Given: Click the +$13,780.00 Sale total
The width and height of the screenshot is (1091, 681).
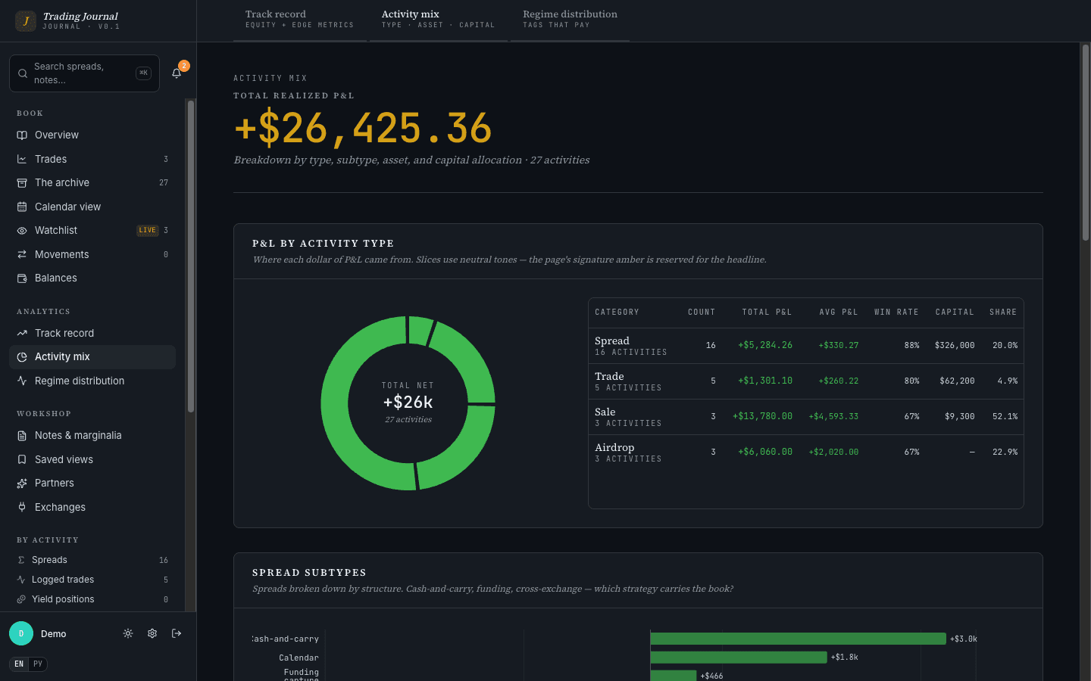Looking at the screenshot, I should 762,416.
